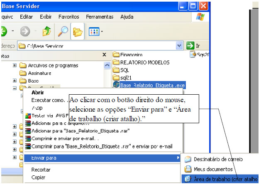
Task: Collapse the expanded Base Servidor tree node
Action: 15,88
